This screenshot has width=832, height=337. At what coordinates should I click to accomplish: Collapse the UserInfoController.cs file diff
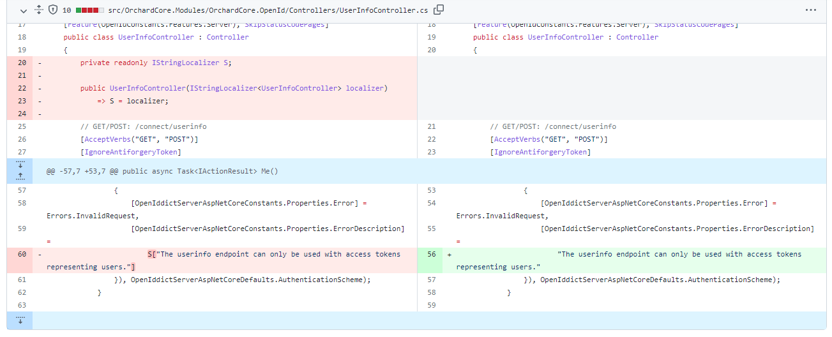tap(23, 10)
